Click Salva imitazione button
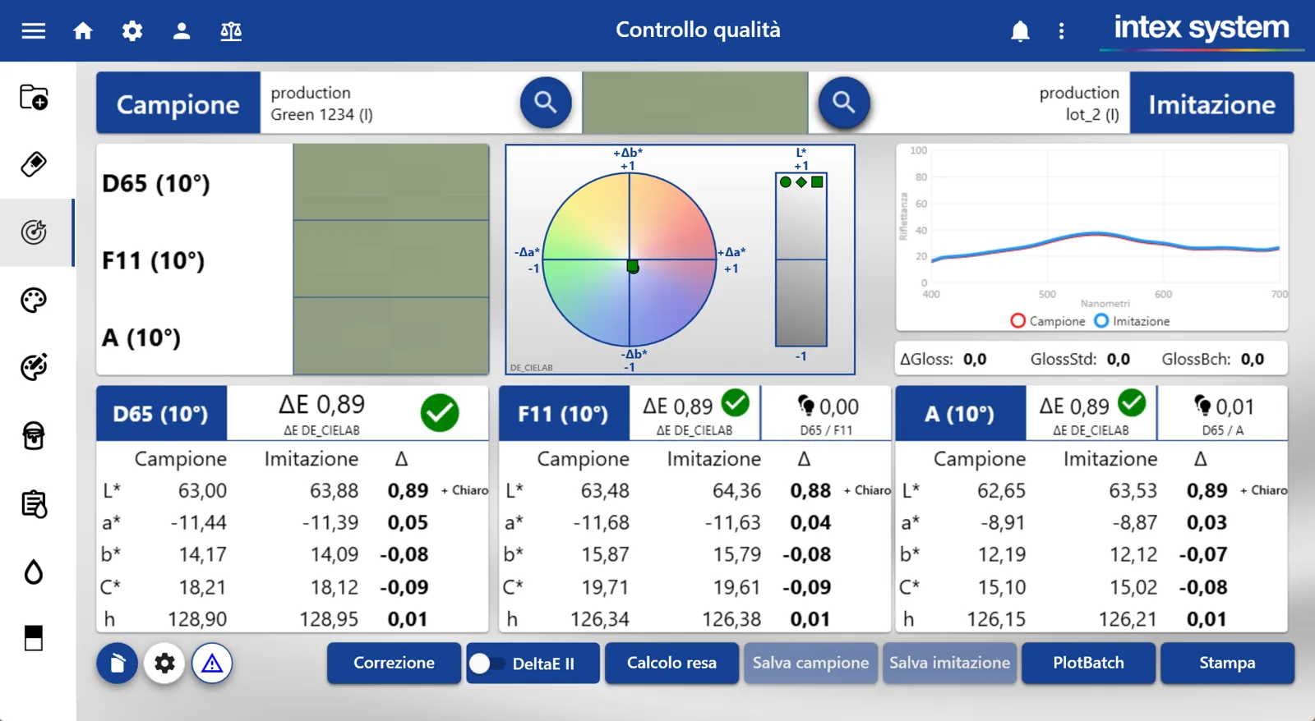 pyautogui.click(x=949, y=663)
